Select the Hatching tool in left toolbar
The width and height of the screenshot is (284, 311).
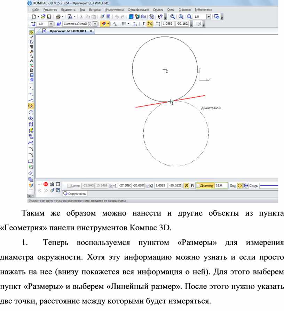pyautogui.click(x=31, y=173)
